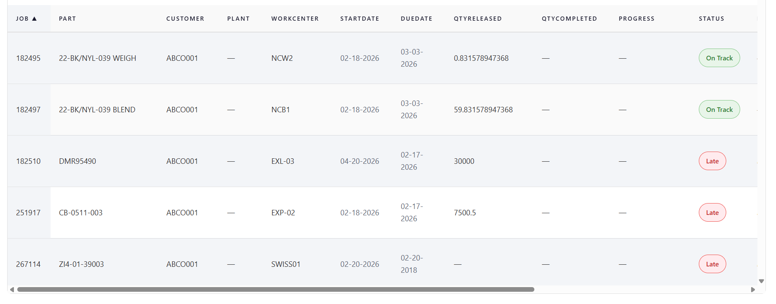Screen dimensions: 776x304
Task: Sort by the PROGRESS column header
Action: (x=636, y=18)
